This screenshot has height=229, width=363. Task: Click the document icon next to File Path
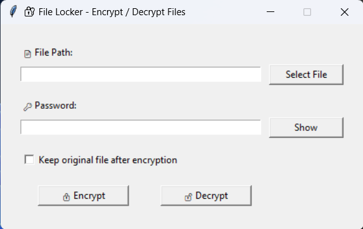27,54
